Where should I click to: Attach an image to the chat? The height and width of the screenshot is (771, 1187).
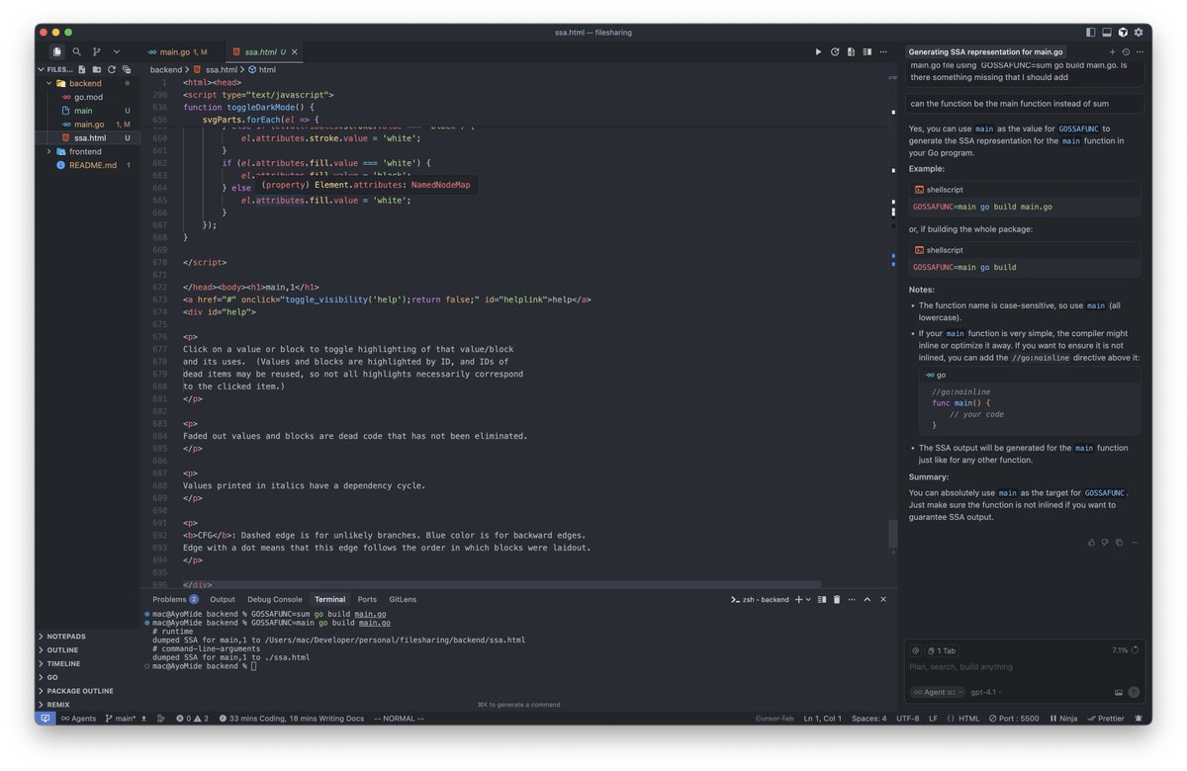(1119, 692)
